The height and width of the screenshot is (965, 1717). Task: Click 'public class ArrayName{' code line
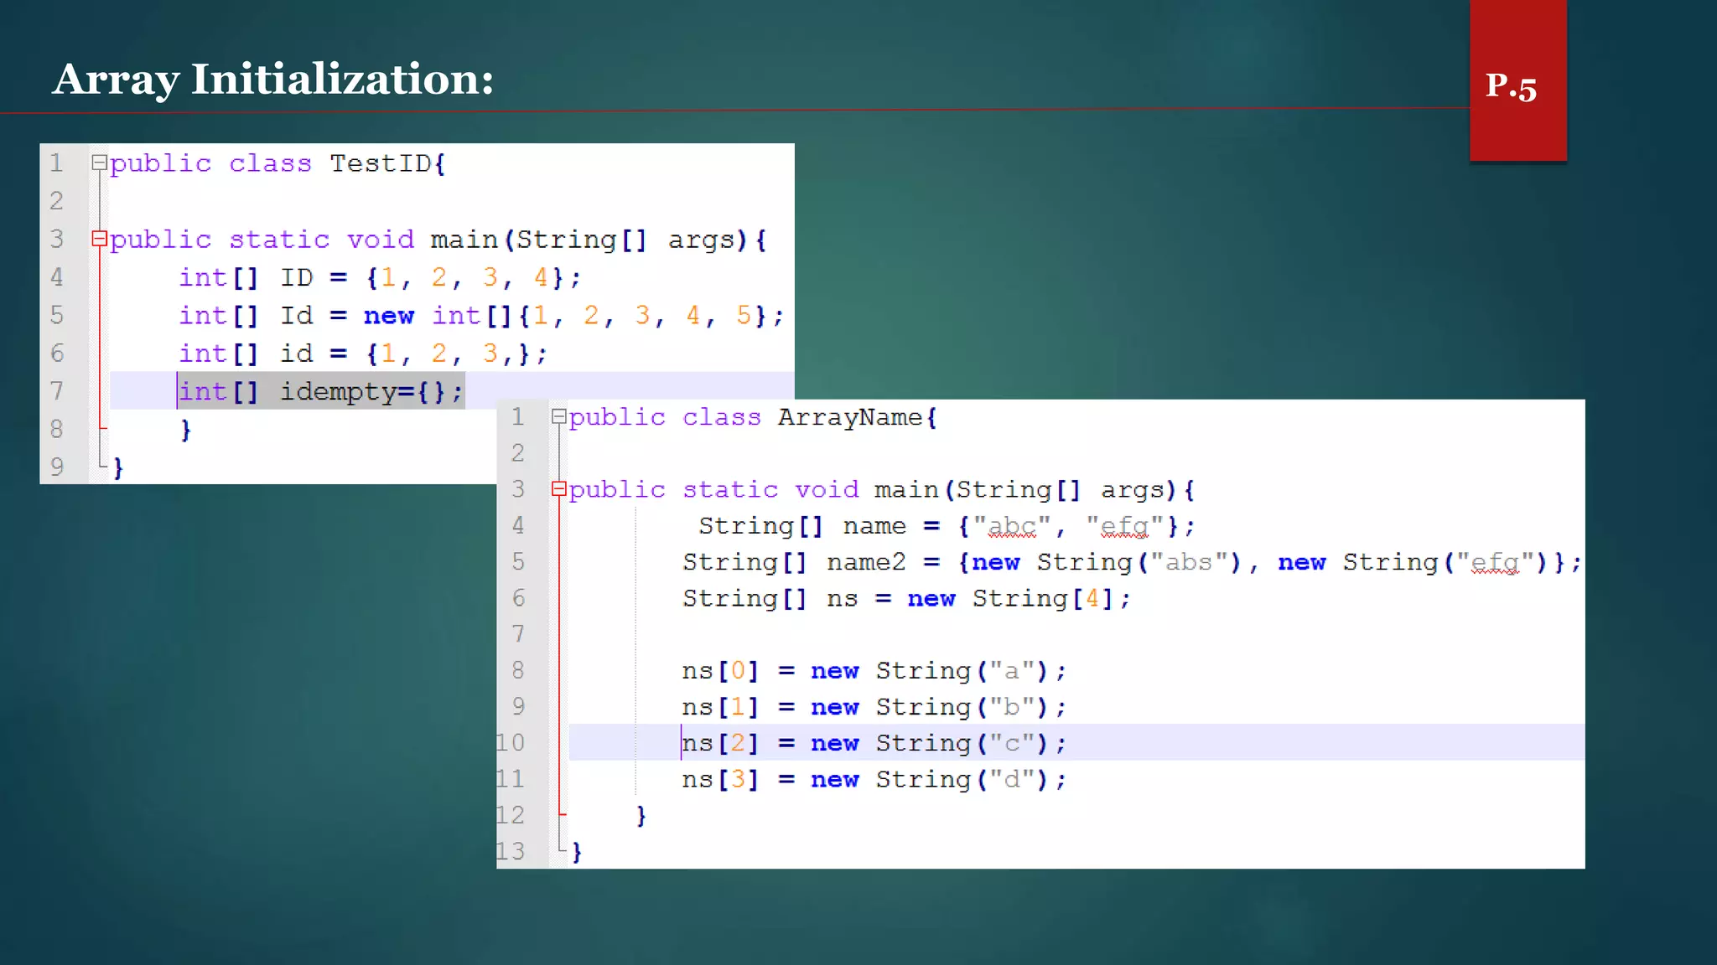(753, 417)
